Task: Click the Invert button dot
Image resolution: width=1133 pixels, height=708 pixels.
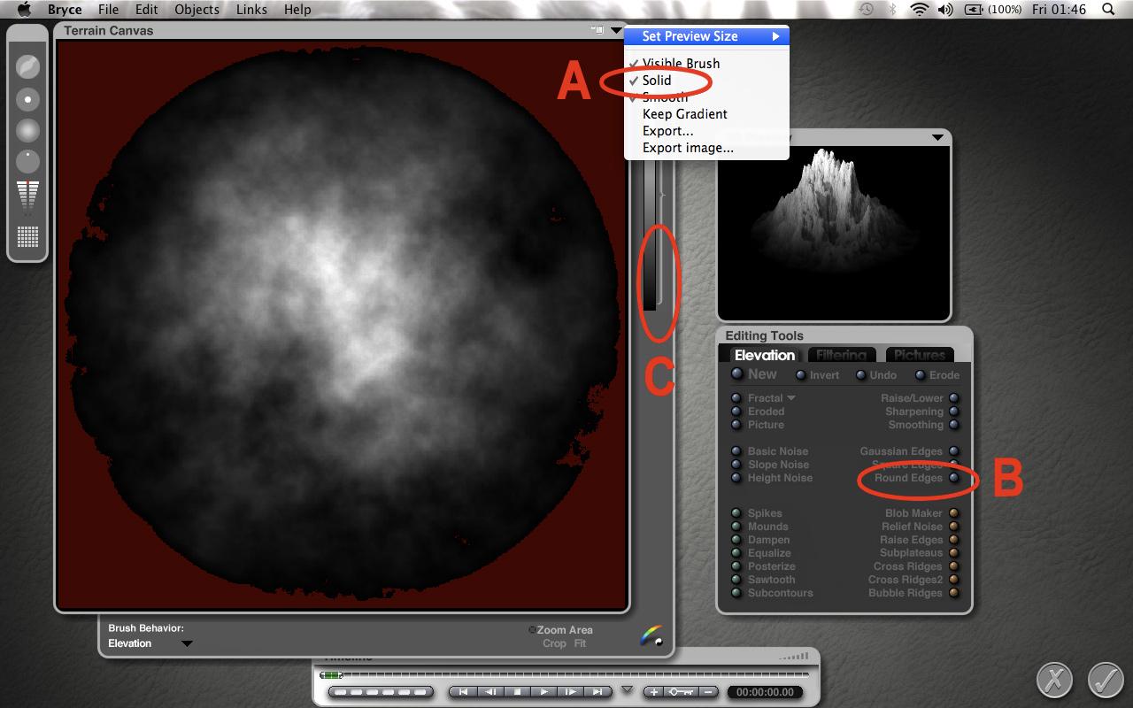Action: [801, 375]
